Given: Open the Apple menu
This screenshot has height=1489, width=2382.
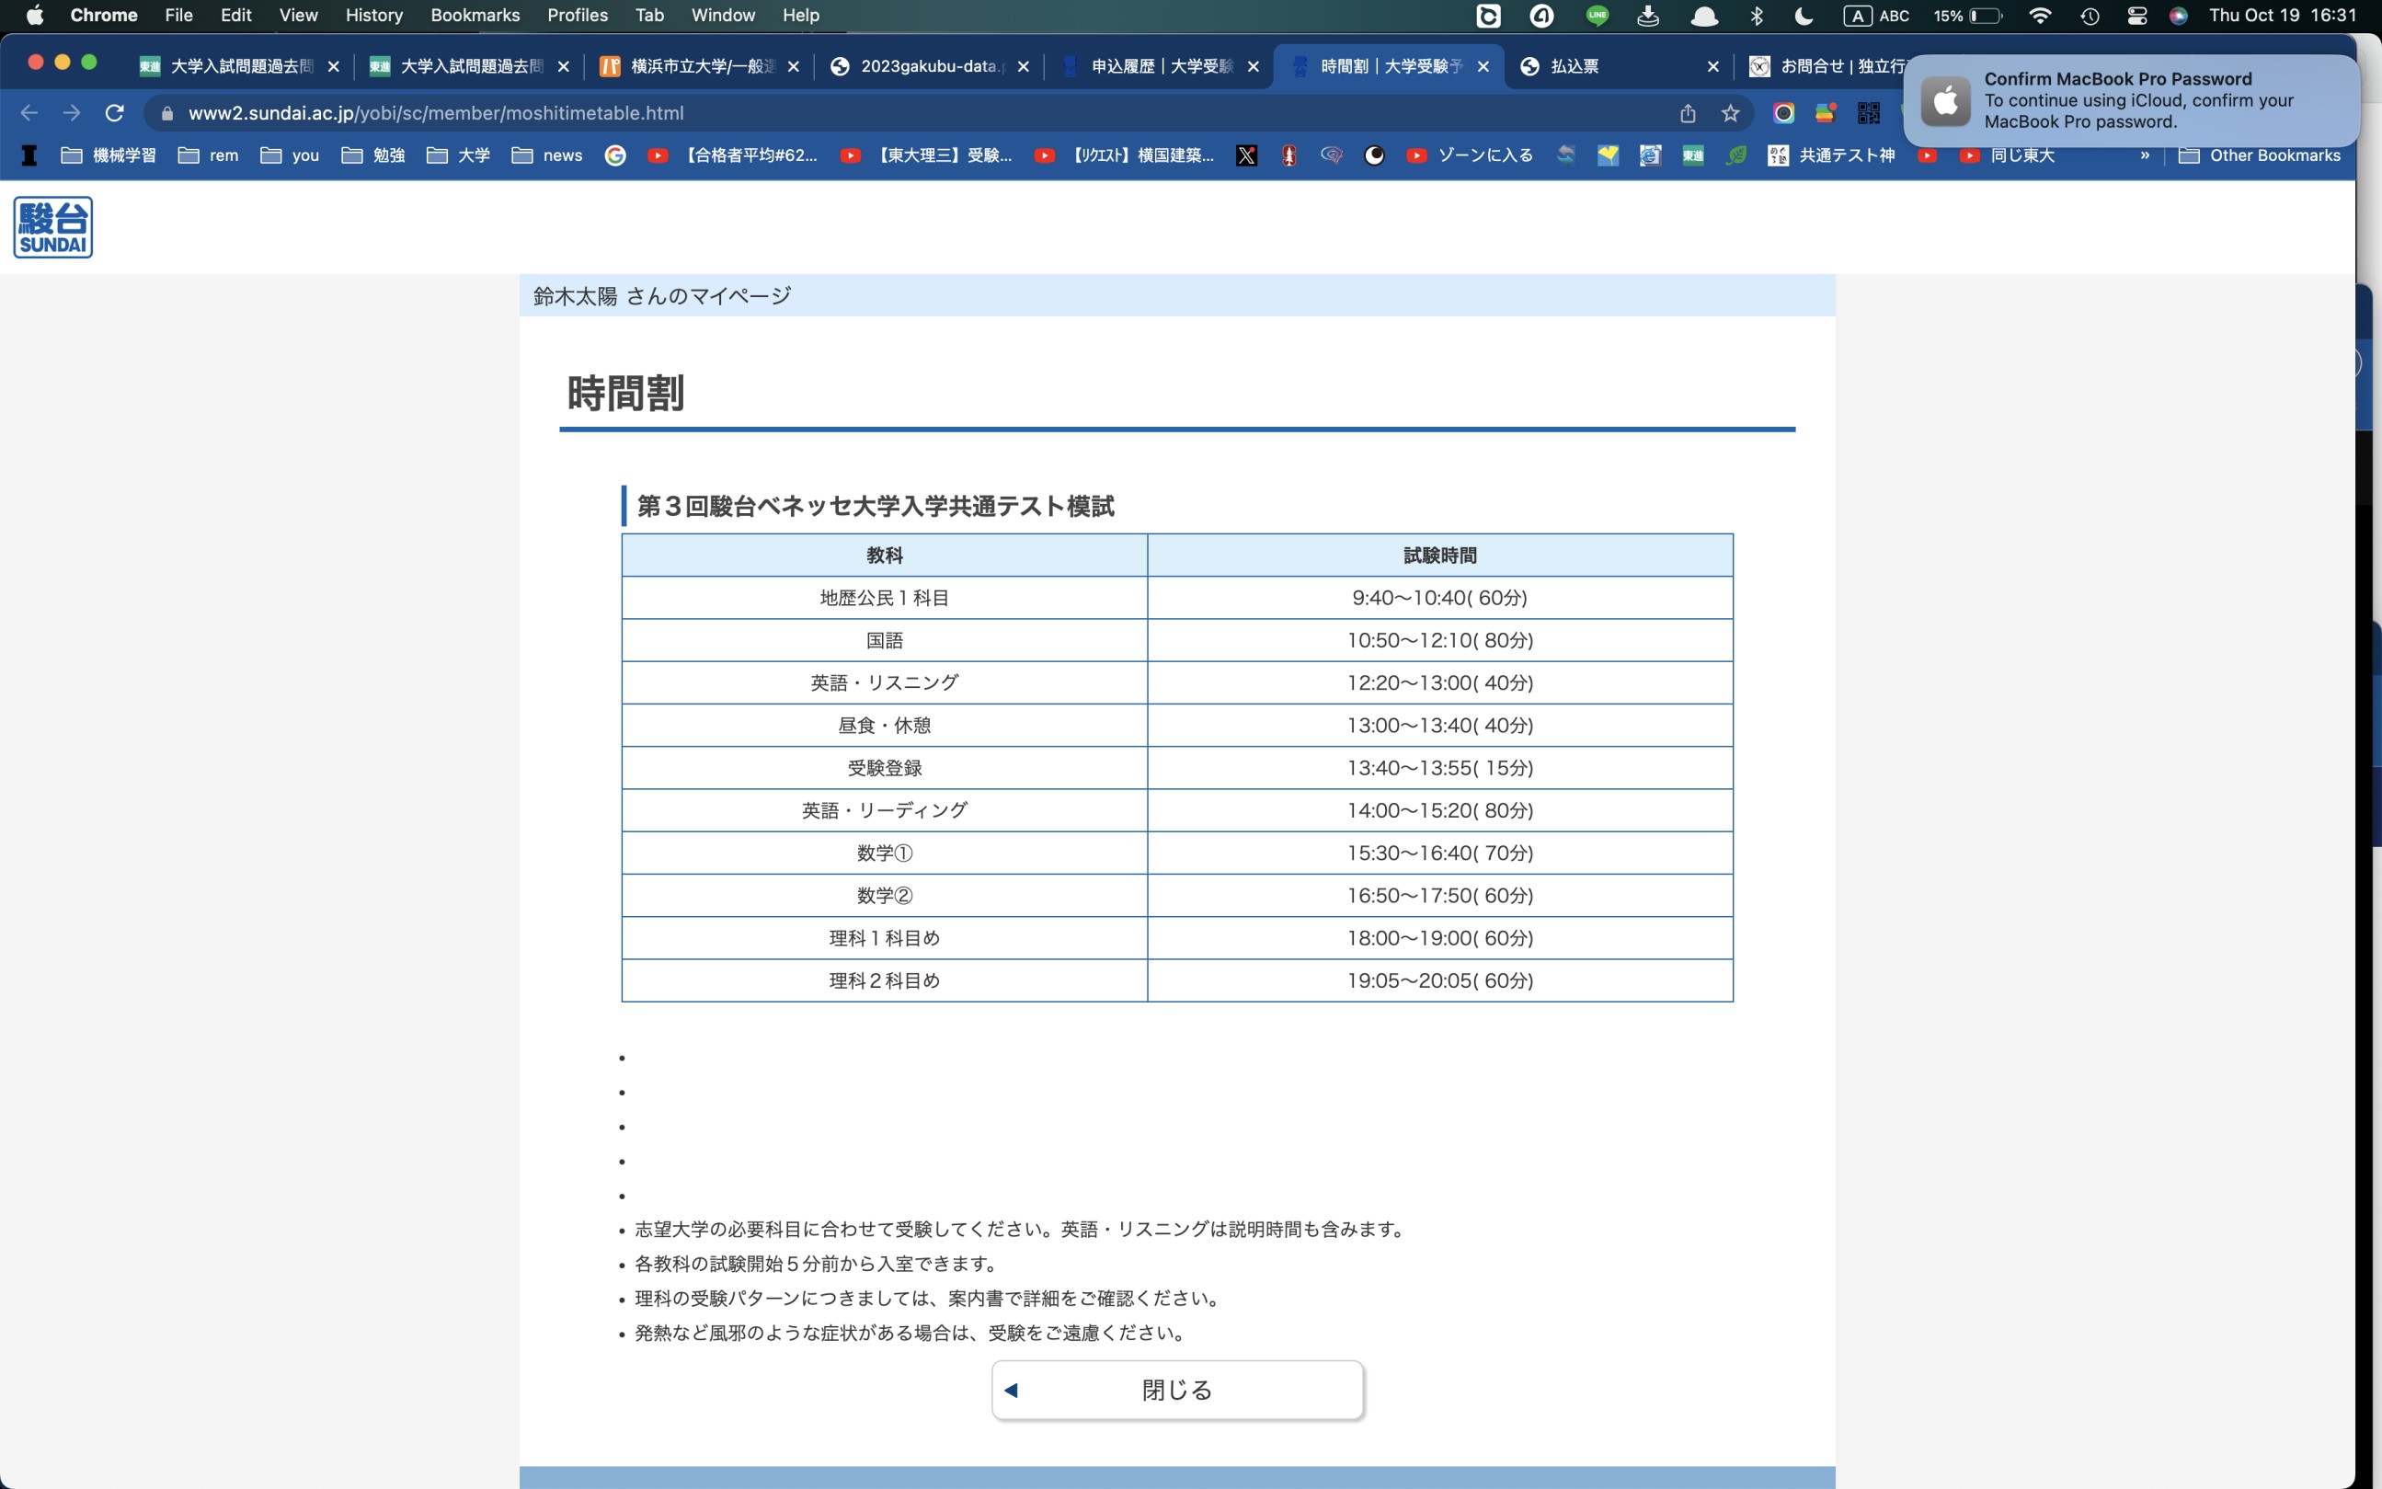Looking at the screenshot, I should pos(34,16).
